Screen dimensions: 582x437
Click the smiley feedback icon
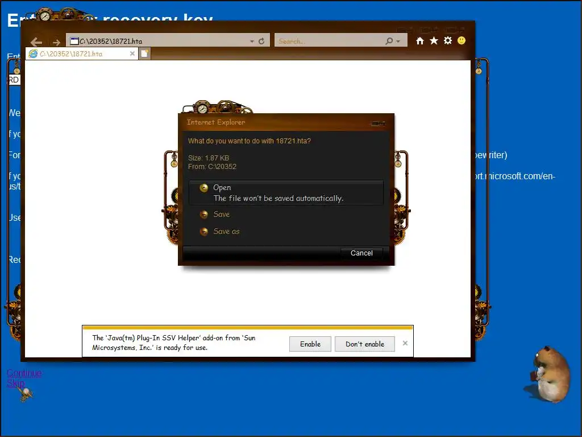pos(462,40)
